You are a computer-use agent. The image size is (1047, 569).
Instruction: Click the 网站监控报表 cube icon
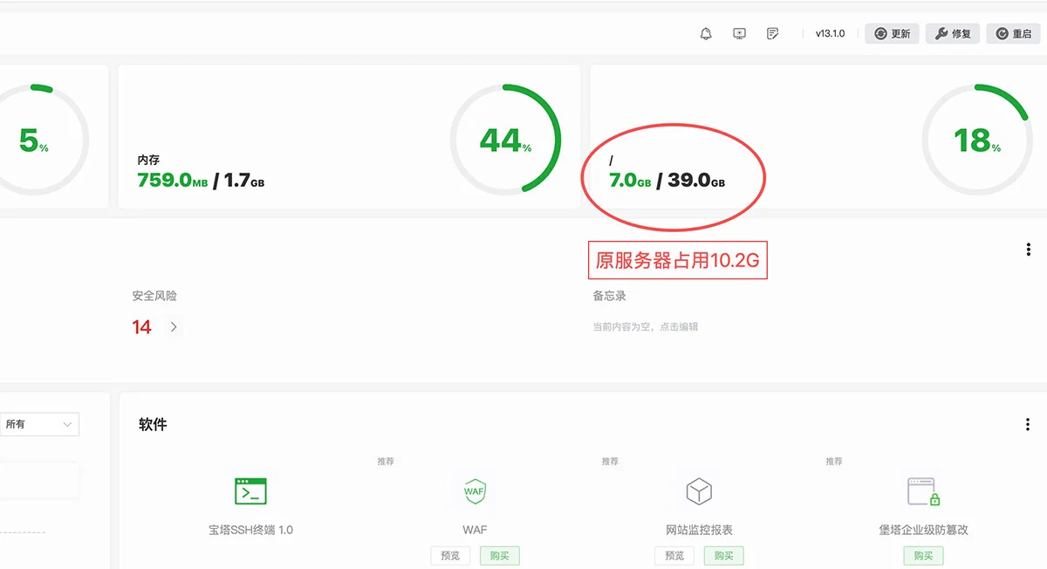(x=699, y=491)
